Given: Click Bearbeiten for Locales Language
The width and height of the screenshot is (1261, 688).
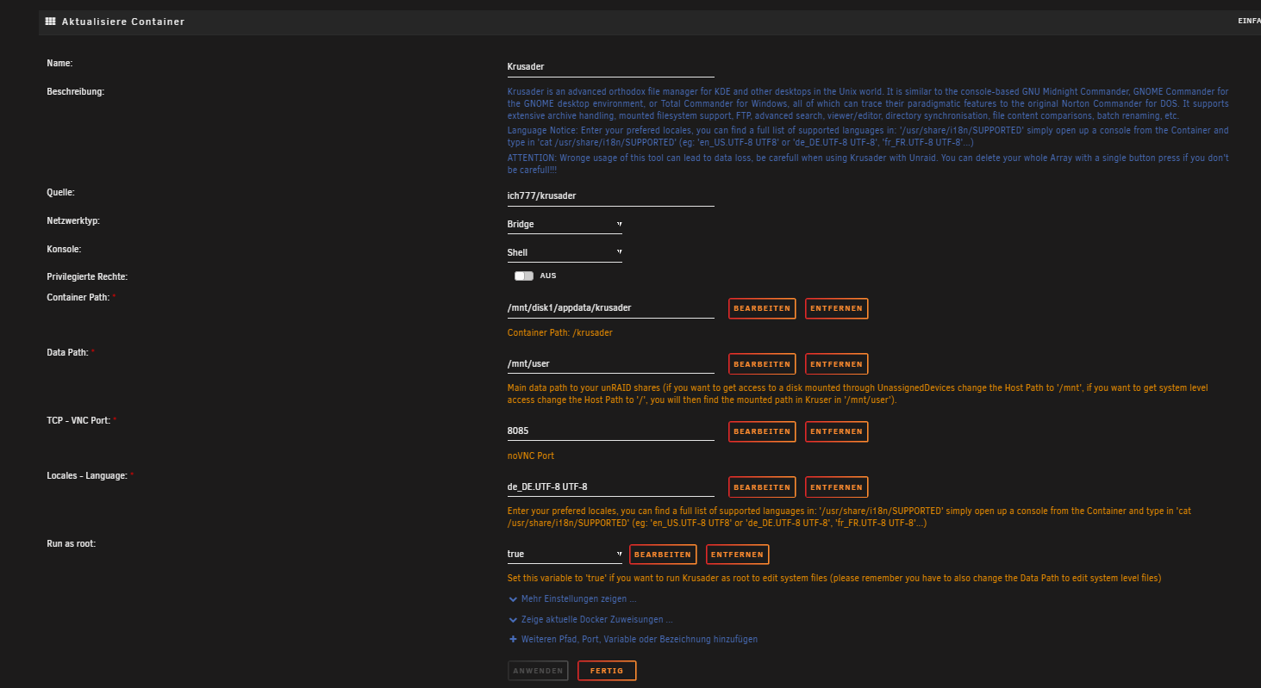Looking at the screenshot, I should pos(762,487).
